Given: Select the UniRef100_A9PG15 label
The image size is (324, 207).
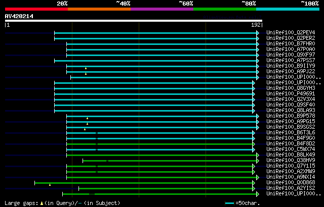Looking at the screenshot, I should click(x=291, y=122).
